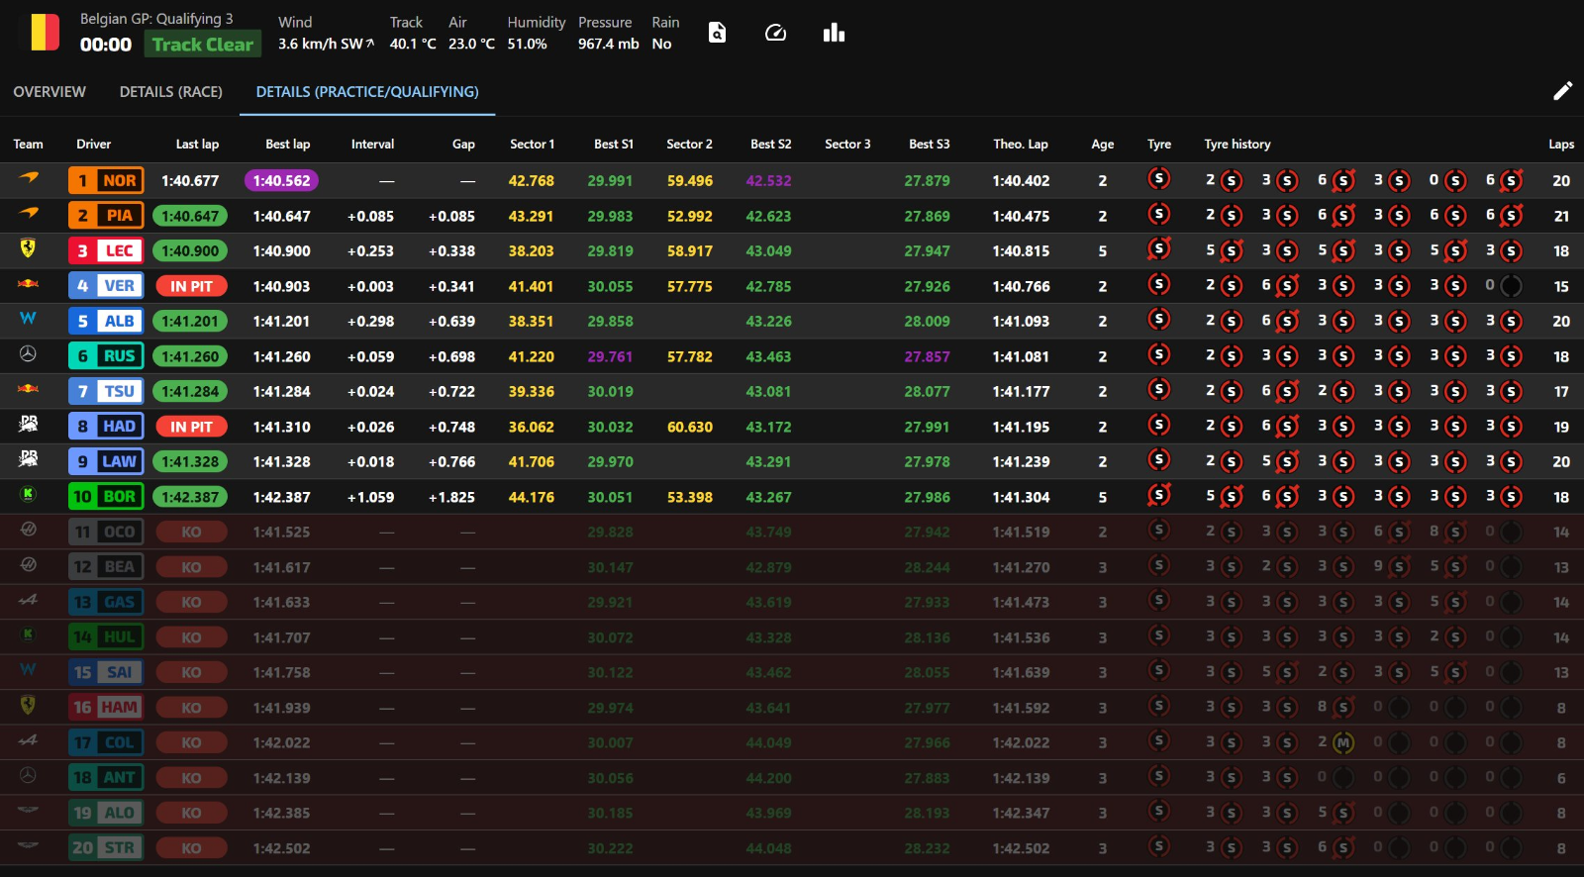The height and width of the screenshot is (877, 1584).
Task: Click the VER driver badge
Action: pos(106,286)
